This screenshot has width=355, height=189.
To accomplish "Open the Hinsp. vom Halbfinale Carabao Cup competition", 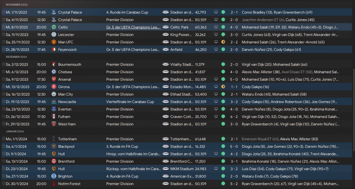I will coord(133,154).
